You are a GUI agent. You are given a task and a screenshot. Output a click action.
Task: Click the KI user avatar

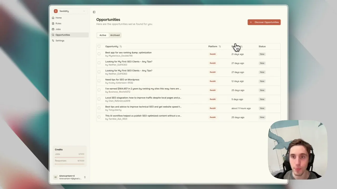56,177
